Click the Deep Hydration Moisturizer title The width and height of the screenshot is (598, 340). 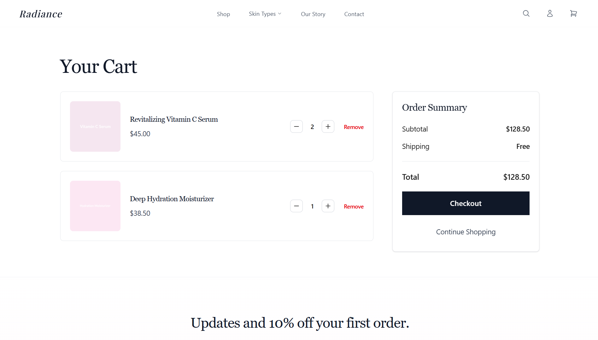tap(172, 199)
